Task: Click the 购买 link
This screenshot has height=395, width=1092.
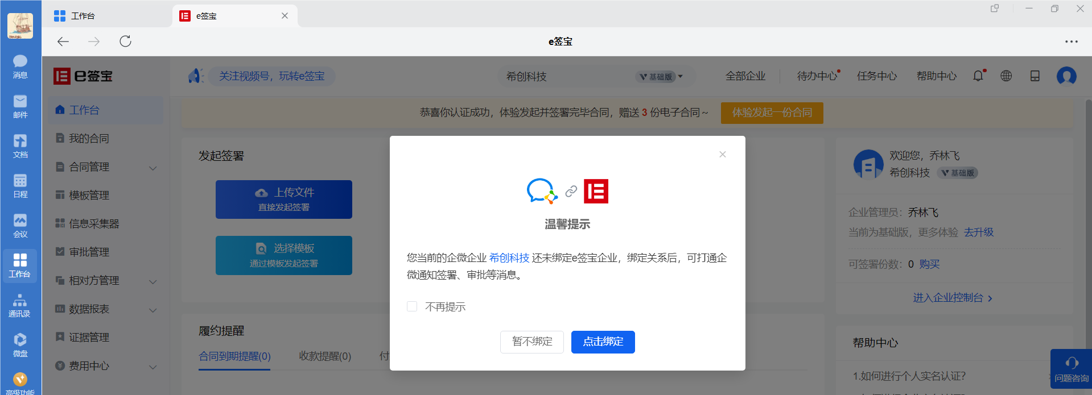Action: click(929, 264)
